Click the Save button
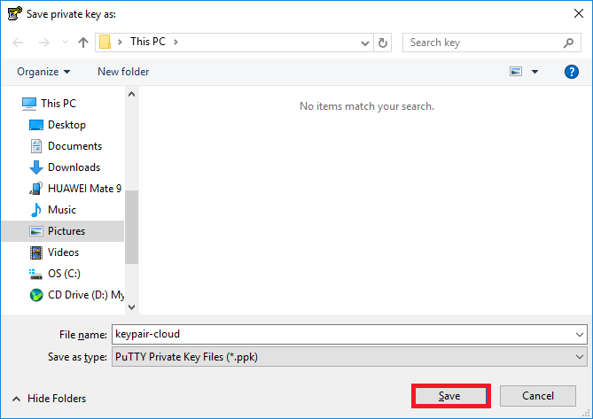Viewport: 593px width, 419px height. pyautogui.click(x=450, y=396)
